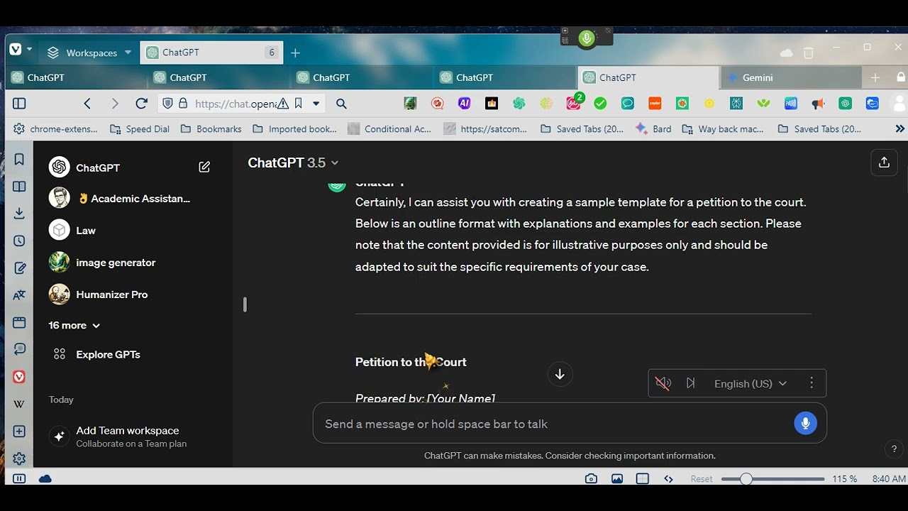Viewport: 908px width, 511px height.
Task: Open the Window panel
Action: 19,323
